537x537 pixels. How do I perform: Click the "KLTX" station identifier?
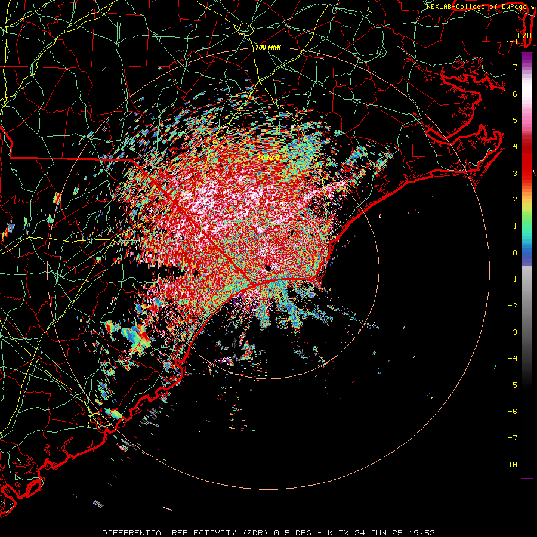click(338, 533)
